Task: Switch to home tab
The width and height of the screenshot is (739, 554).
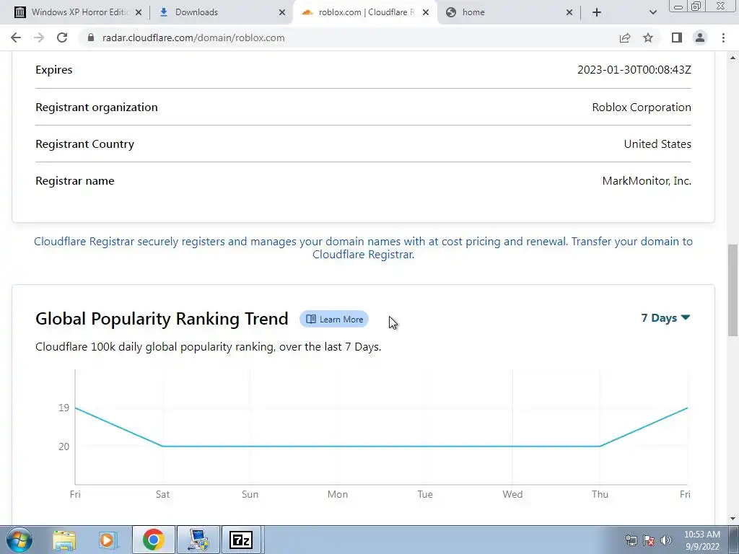Action: (x=509, y=12)
